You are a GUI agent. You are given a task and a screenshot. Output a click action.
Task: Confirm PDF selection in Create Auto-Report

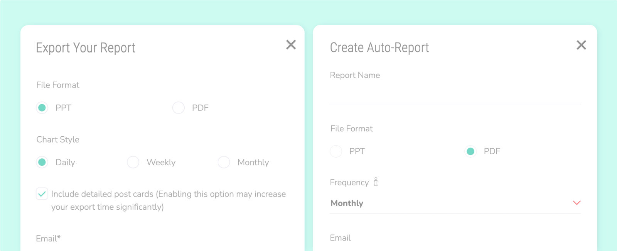tap(470, 151)
